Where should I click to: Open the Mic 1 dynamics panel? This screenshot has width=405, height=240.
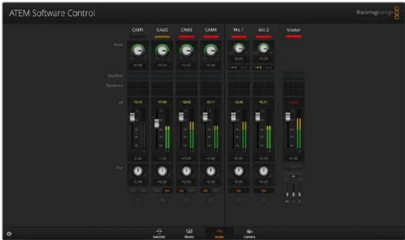coord(239,89)
